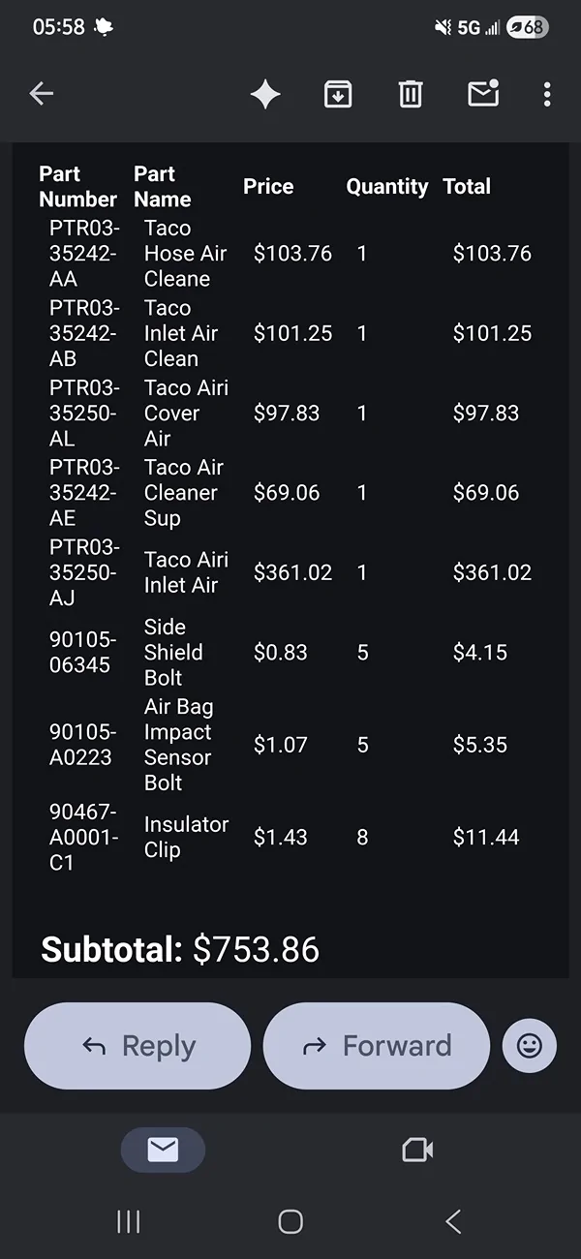Switch to the Meet video tab
The image size is (581, 1259).
tap(417, 1150)
